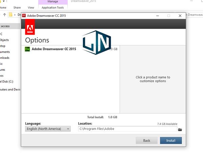Click the Install button

click(171, 140)
